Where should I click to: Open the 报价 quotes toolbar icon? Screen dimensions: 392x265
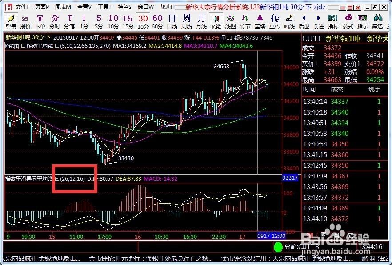pos(25,22)
